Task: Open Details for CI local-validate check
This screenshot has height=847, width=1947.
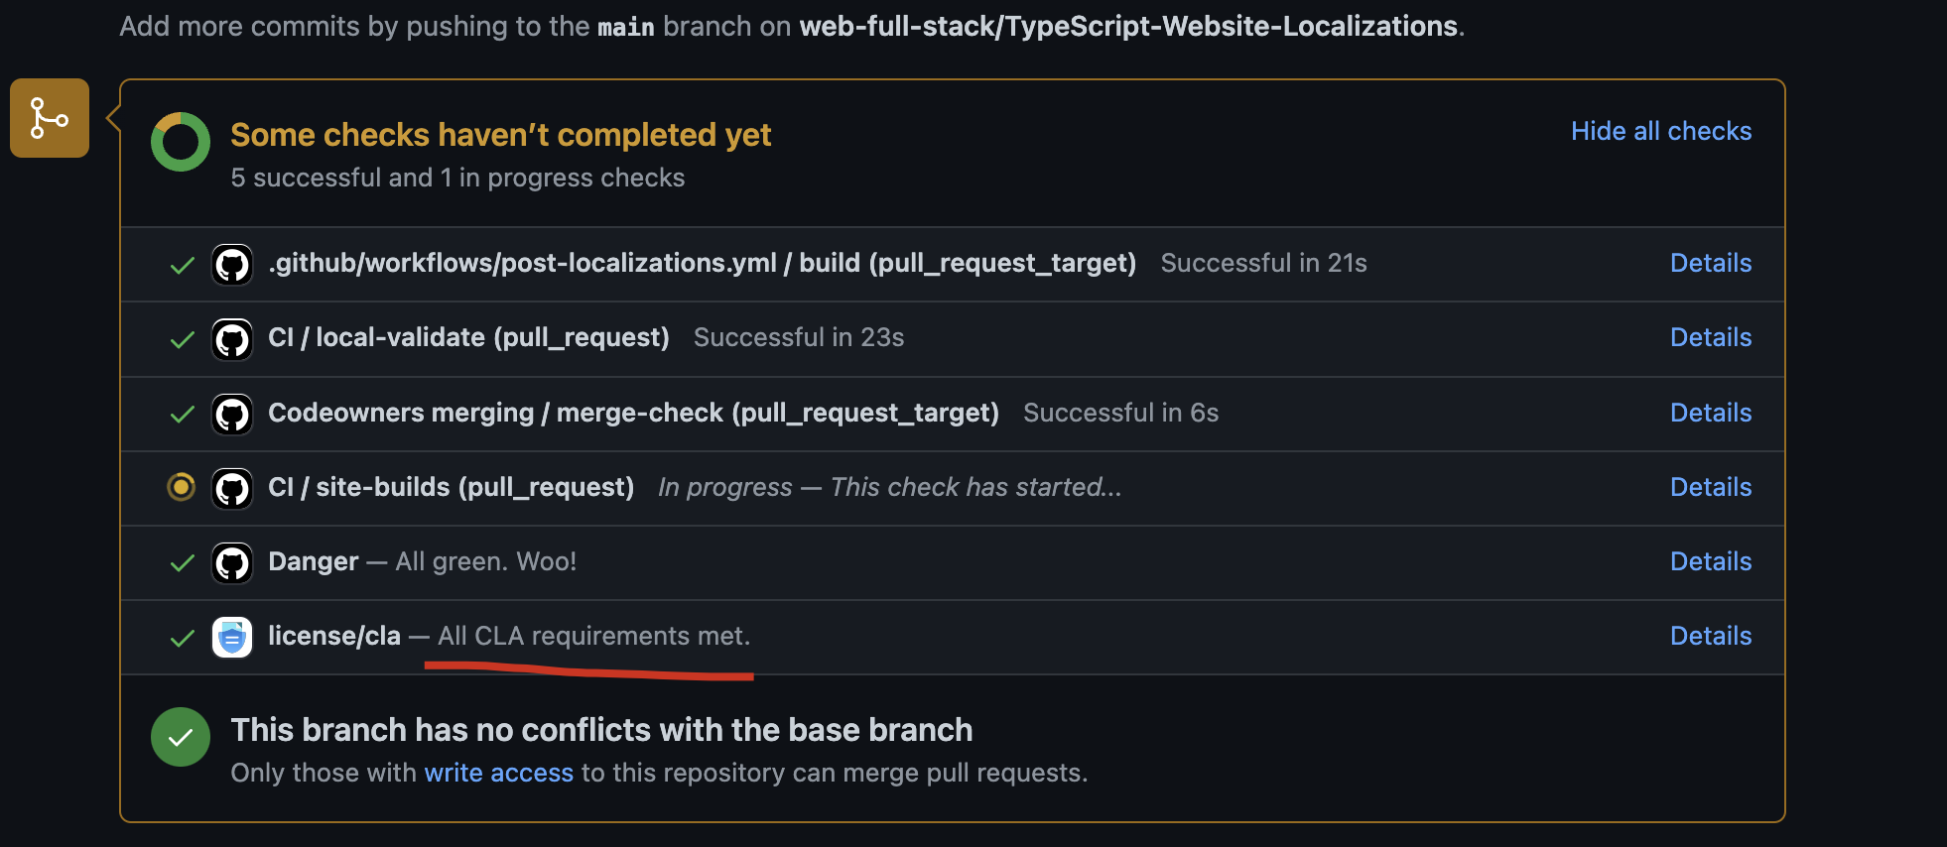Action: [1711, 337]
